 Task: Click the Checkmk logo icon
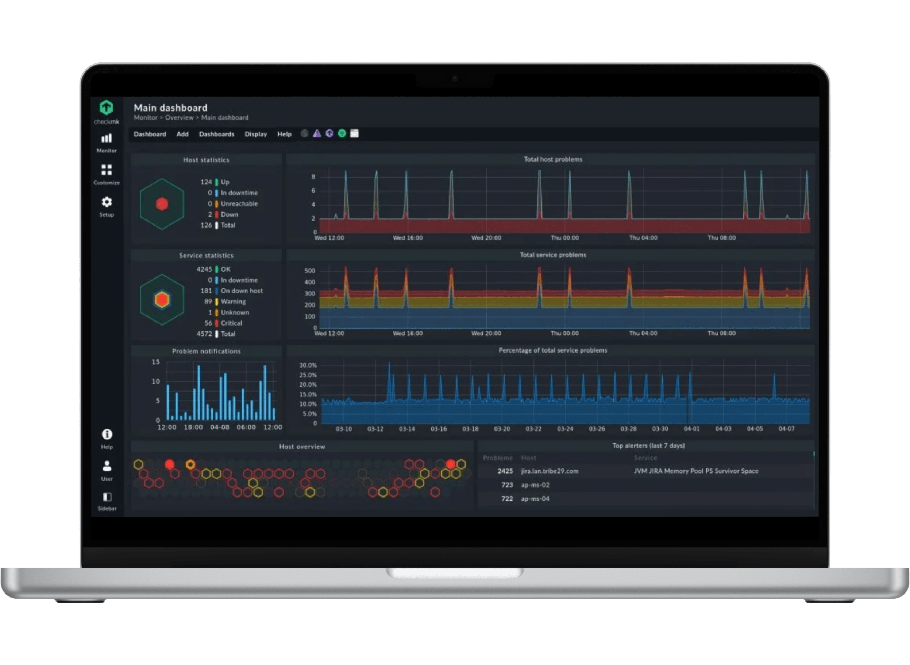tap(106, 107)
